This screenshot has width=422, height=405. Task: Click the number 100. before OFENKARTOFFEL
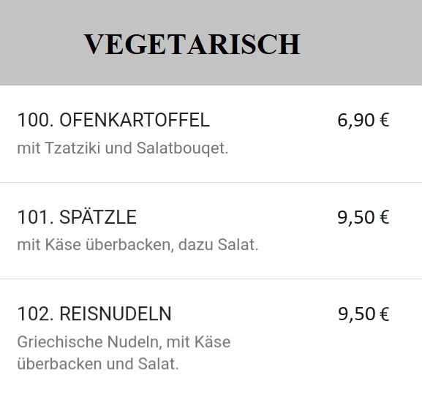(x=36, y=120)
